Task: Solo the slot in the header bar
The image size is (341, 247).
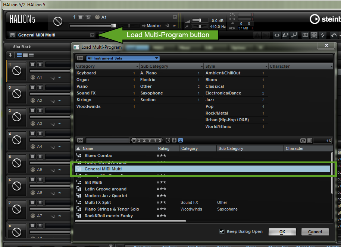Action: pos(88,17)
